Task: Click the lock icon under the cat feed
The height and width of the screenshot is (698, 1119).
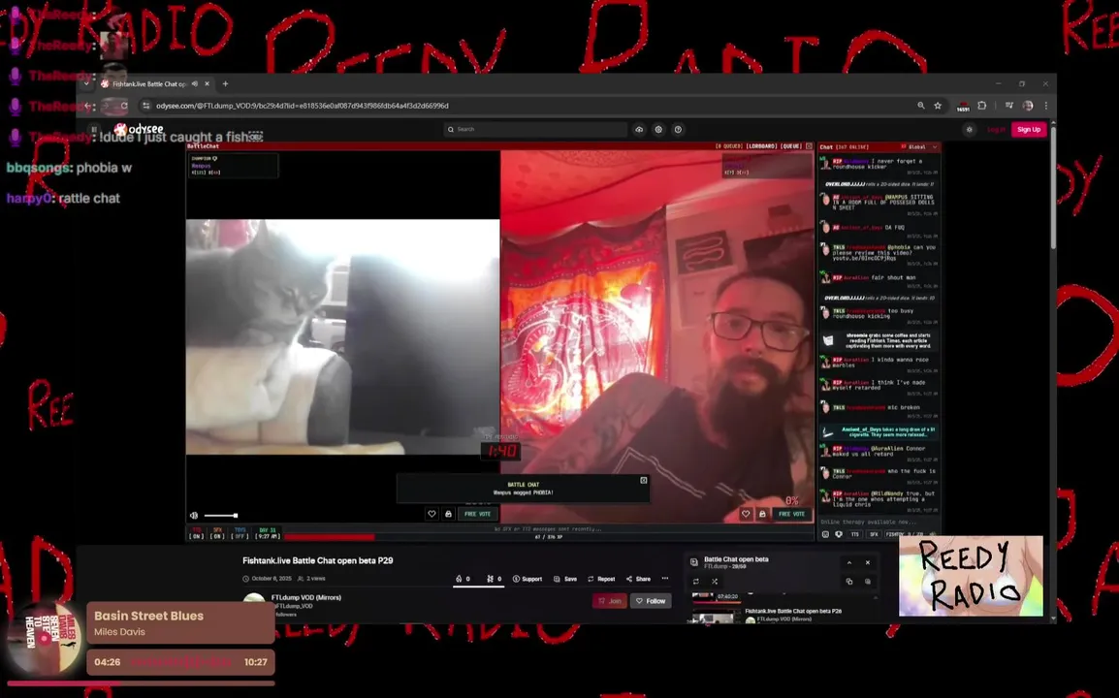Action: click(x=448, y=514)
